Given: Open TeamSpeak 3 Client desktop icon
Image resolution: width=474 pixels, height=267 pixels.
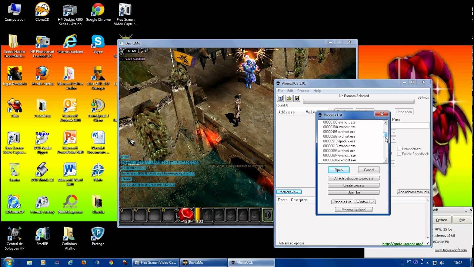Looking at the screenshot, I should tap(98, 110).
